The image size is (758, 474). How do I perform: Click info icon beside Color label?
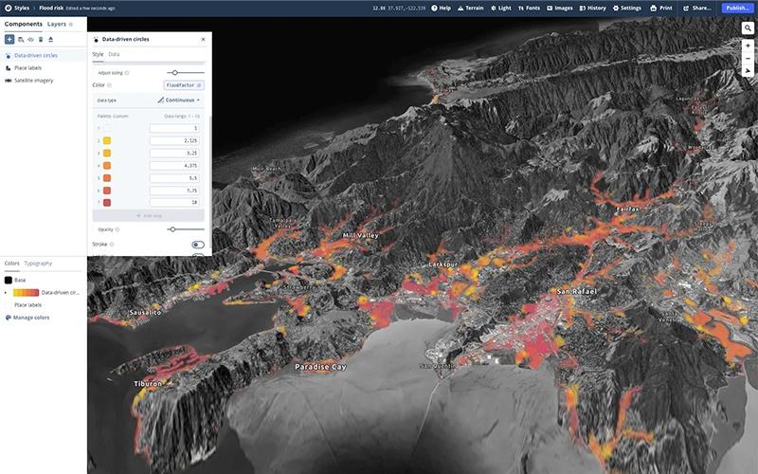pyautogui.click(x=109, y=85)
